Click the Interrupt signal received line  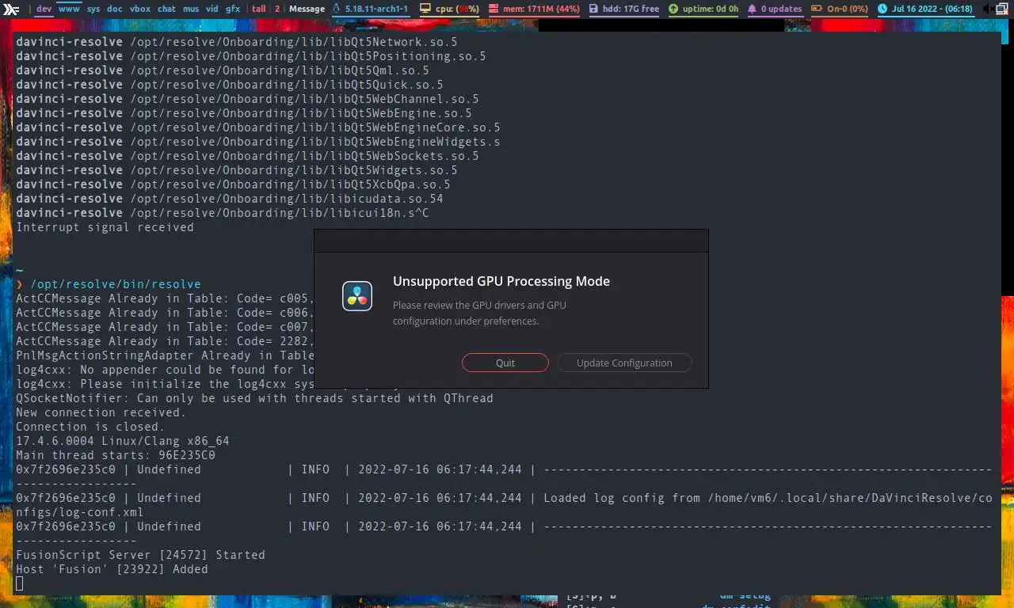pos(105,227)
